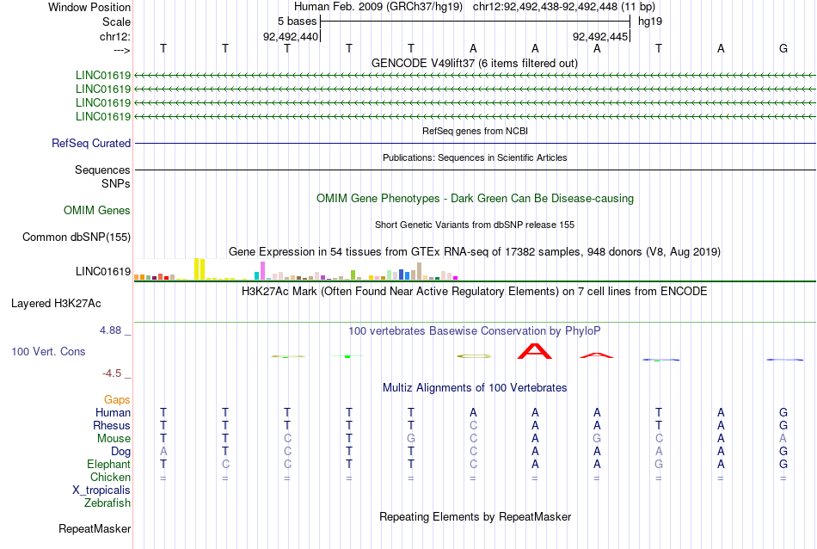Image resolution: width=817 pixels, height=549 pixels.
Task: Click the "Common dbSNP(155)" track label
Action: pos(77,237)
